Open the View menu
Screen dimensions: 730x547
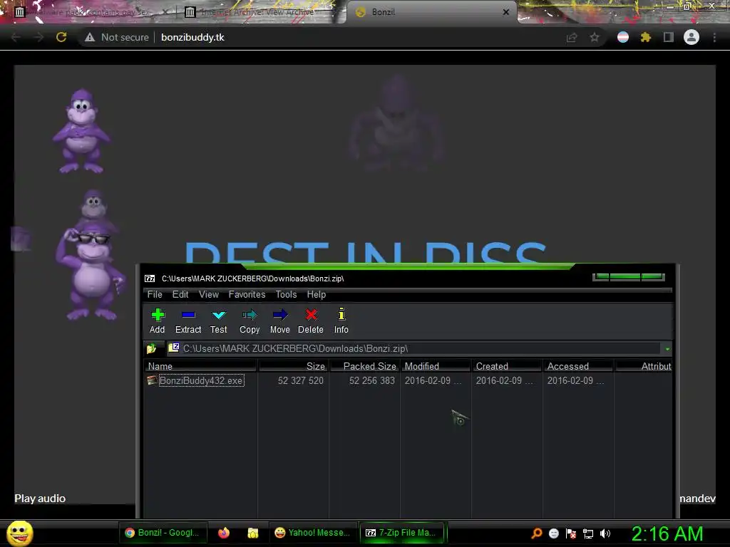click(209, 294)
